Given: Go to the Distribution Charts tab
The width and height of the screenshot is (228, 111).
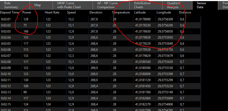Looking at the screenshot, I should [x=142, y=5].
